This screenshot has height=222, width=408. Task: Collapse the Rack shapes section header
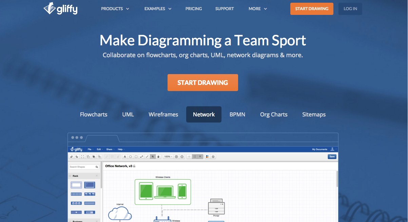[84, 176]
